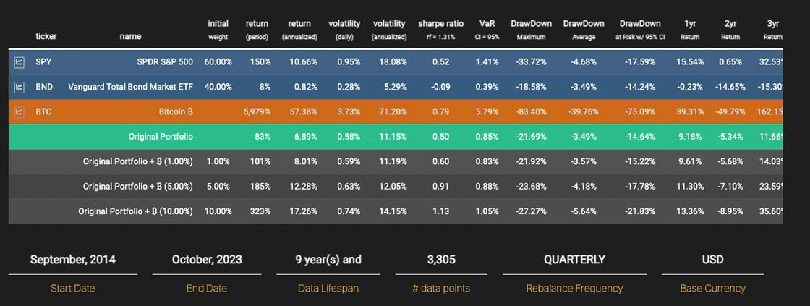Select the Bitcoin row name
Viewport: 810px width, 306px height.
tap(176, 112)
